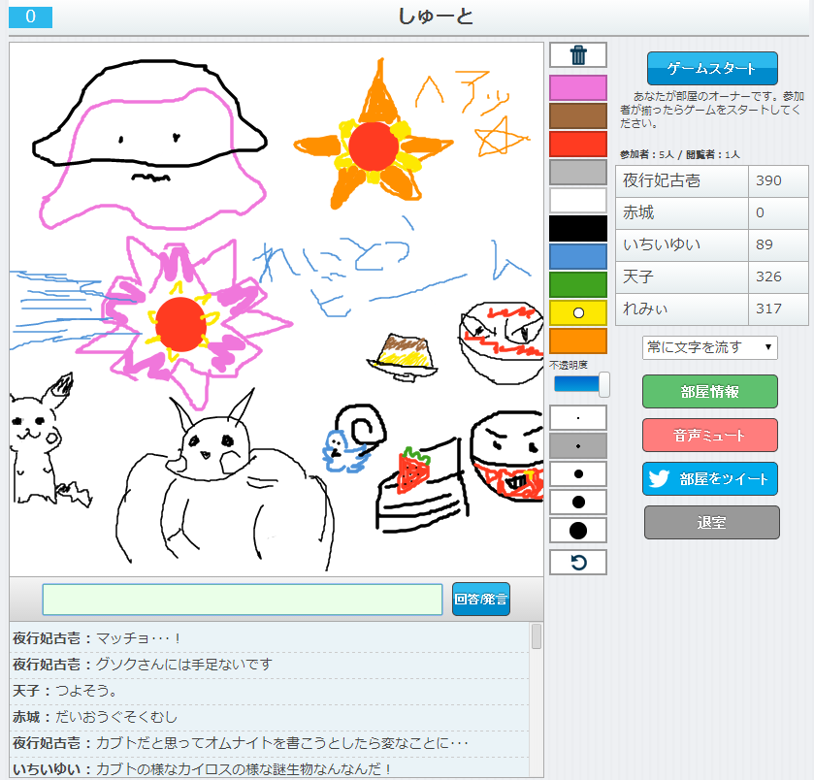
Task: Click chat message マッチョ･･･！
Action: click(x=138, y=637)
